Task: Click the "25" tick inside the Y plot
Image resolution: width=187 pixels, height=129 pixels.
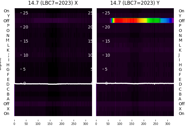Action: pyautogui.click(x=107, y=13)
